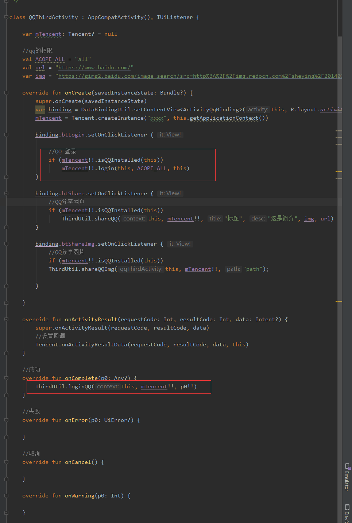Collapse the QQThirdActivity class fold marker

click(6, 17)
